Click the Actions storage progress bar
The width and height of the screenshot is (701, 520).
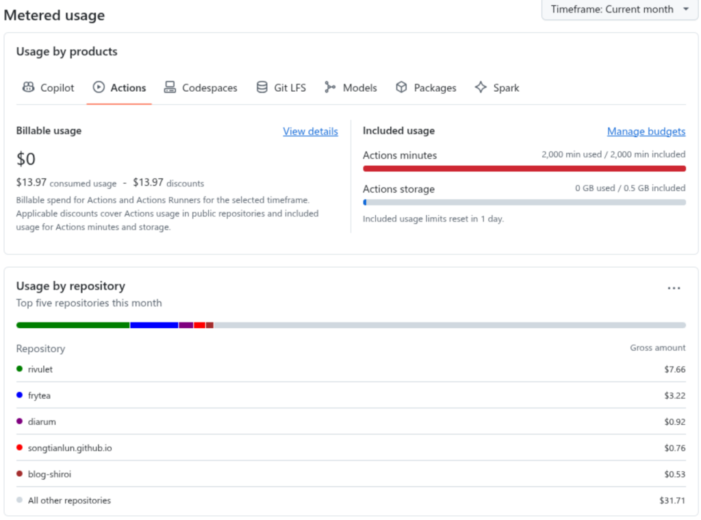pos(524,202)
